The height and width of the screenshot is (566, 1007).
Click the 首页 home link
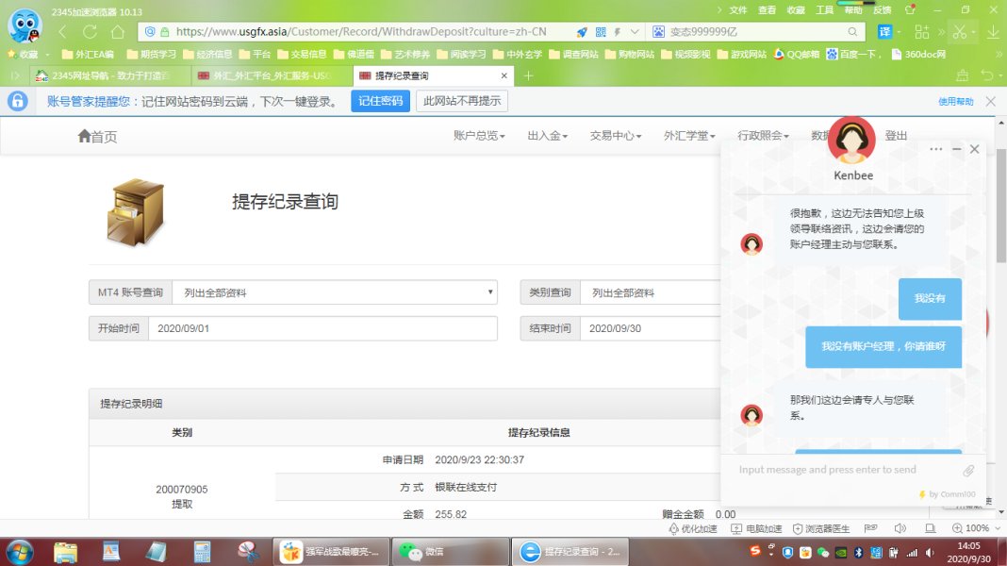click(97, 137)
